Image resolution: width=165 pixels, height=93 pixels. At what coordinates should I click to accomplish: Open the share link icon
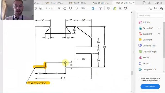coord(150,8)
